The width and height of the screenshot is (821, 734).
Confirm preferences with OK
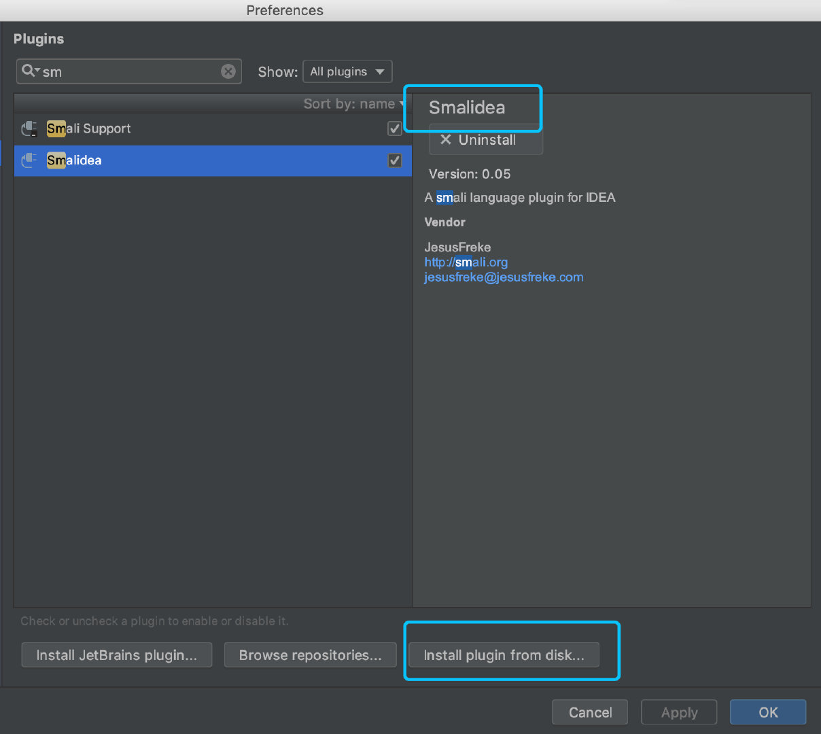coord(768,712)
